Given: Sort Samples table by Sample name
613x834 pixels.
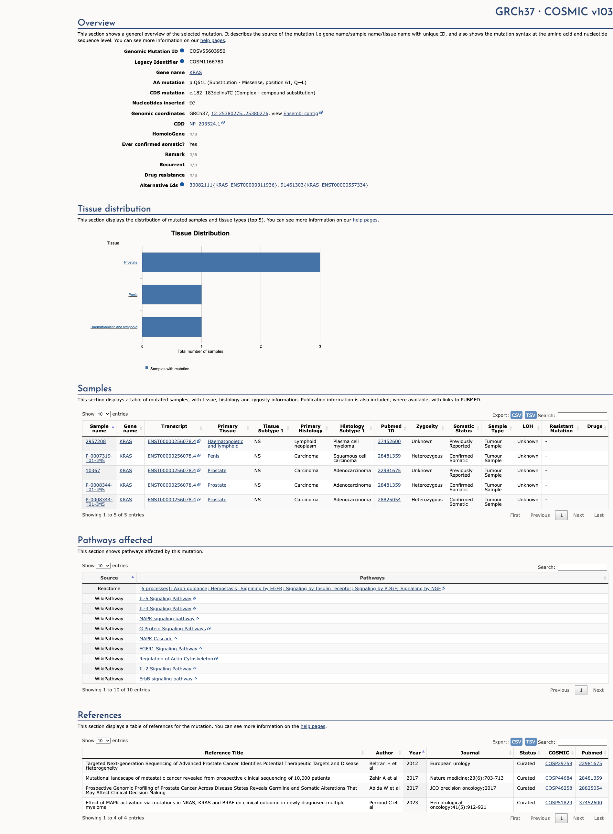Looking at the screenshot, I should (99, 428).
